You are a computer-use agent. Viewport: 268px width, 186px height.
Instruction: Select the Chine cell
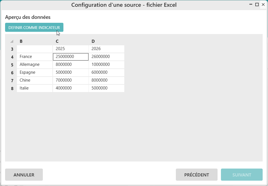coord(35,80)
